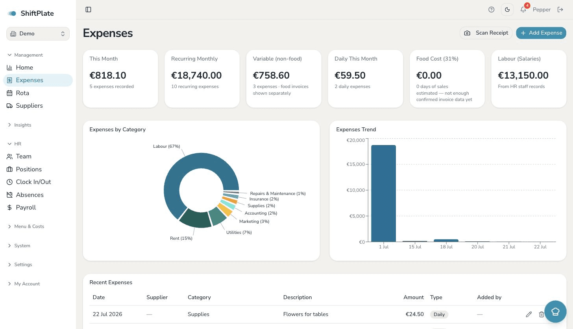The height and width of the screenshot is (329, 573).
Task: Click the Home chart icon in sidebar
Action: (9, 68)
